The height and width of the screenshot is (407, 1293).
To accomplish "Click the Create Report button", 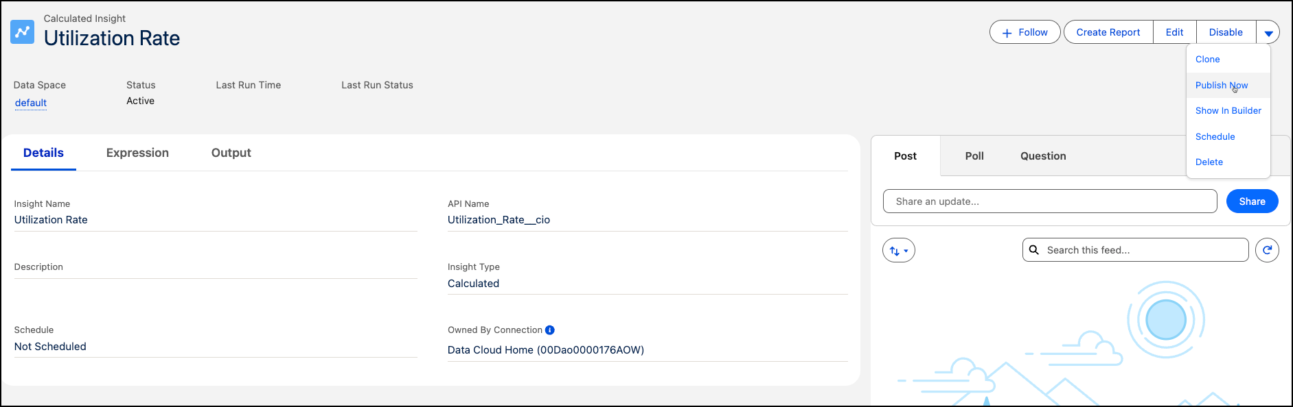I will [x=1108, y=32].
